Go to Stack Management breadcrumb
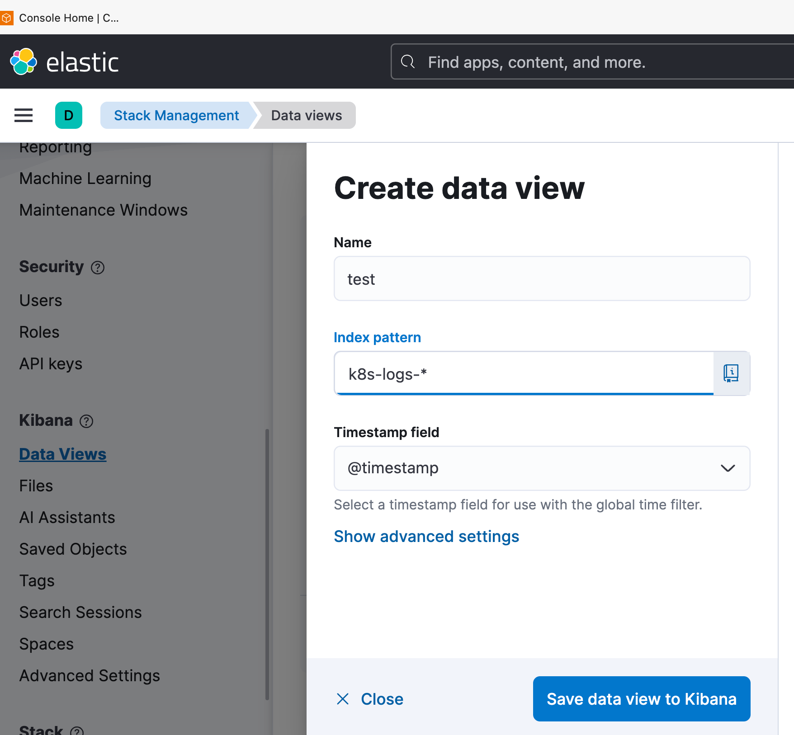 point(176,115)
